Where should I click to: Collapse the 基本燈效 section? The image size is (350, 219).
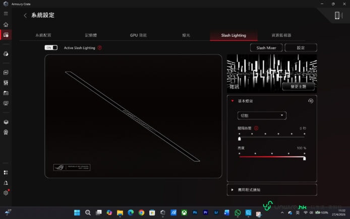click(x=232, y=101)
